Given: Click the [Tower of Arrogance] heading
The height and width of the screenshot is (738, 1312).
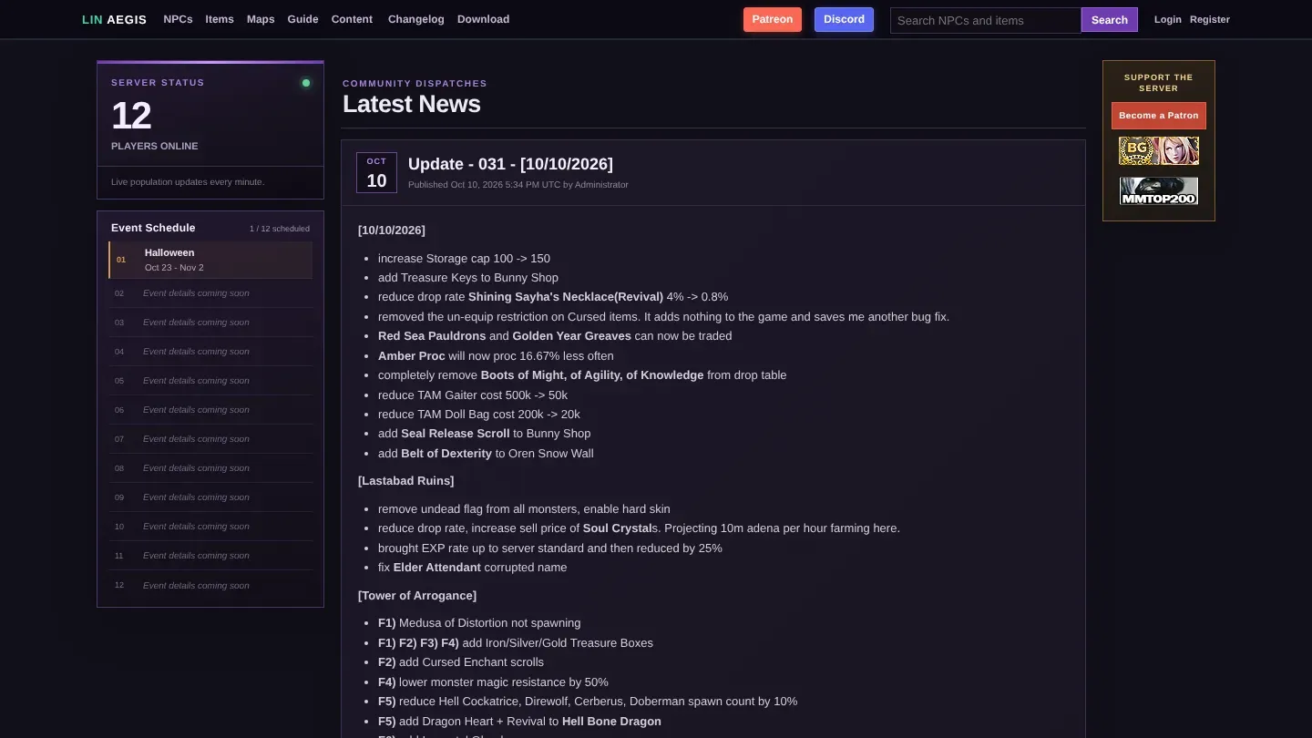Looking at the screenshot, I should tap(417, 595).
